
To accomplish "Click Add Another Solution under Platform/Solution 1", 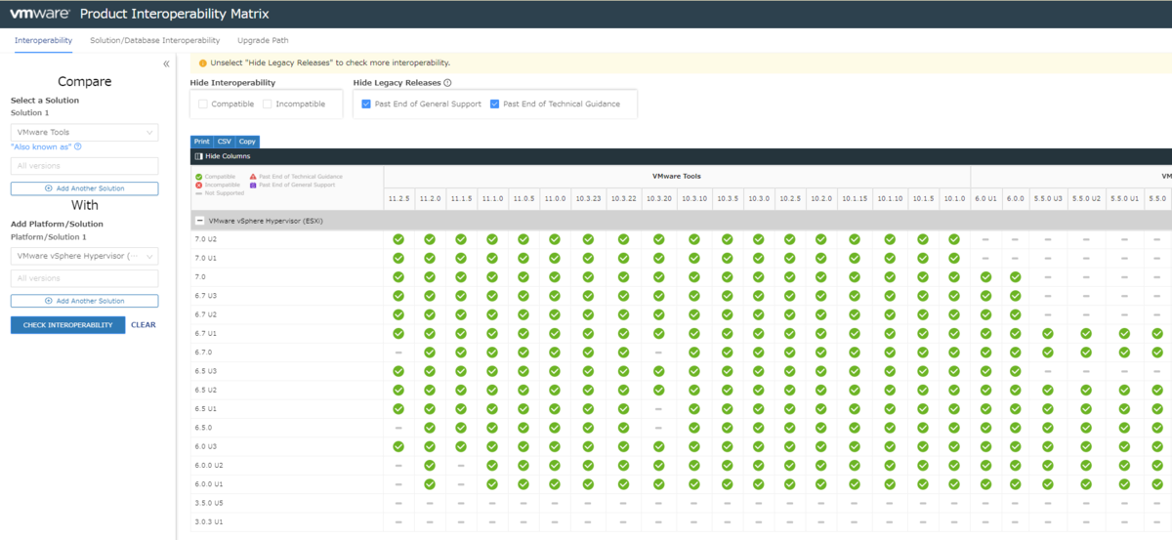I will tap(84, 301).
